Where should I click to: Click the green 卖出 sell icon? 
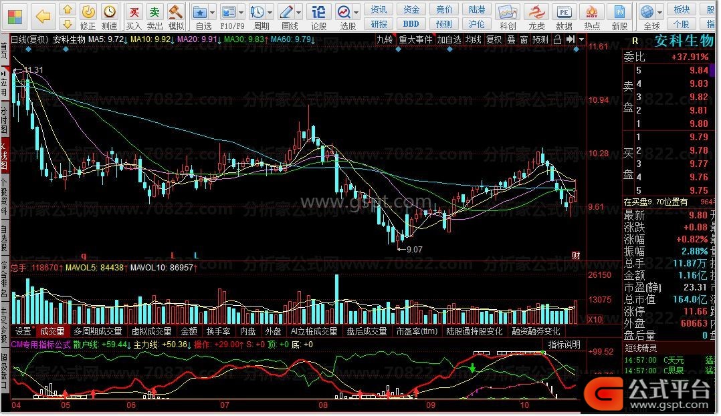pos(154,12)
